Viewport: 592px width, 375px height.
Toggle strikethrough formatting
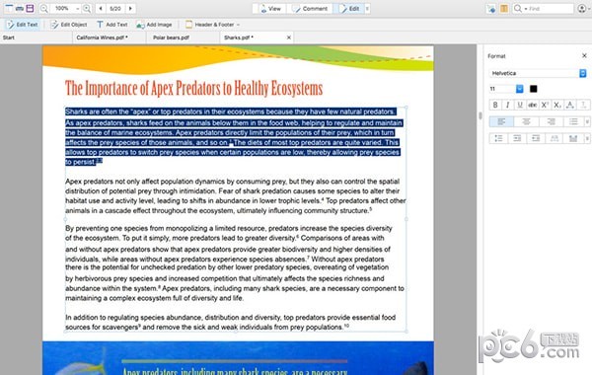point(533,105)
